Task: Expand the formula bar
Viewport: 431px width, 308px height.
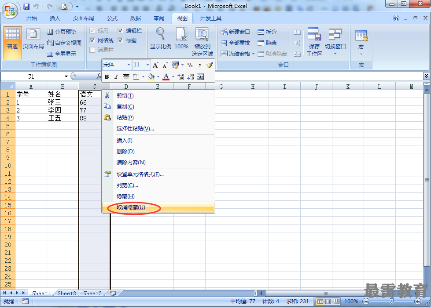Action: tap(426, 76)
